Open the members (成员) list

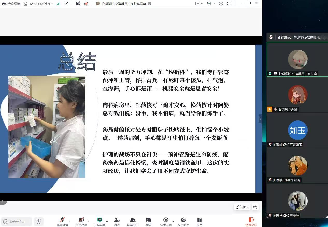pos(132,221)
